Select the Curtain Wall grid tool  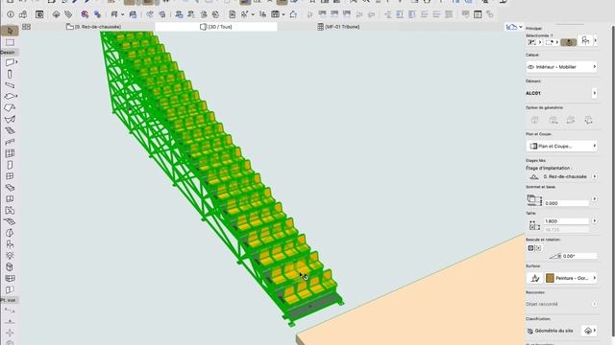(10, 153)
